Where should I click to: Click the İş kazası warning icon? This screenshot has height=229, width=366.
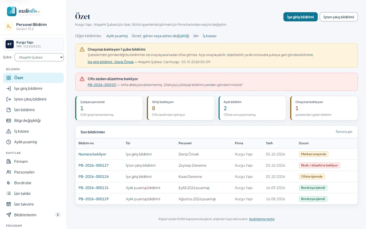click(9, 131)
